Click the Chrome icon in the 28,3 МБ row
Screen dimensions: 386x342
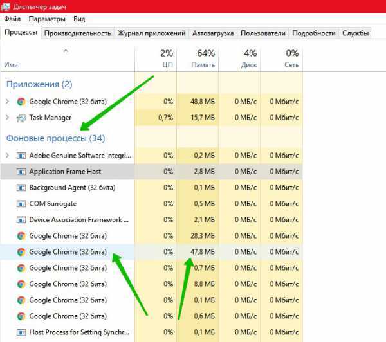tap(21, 236)
